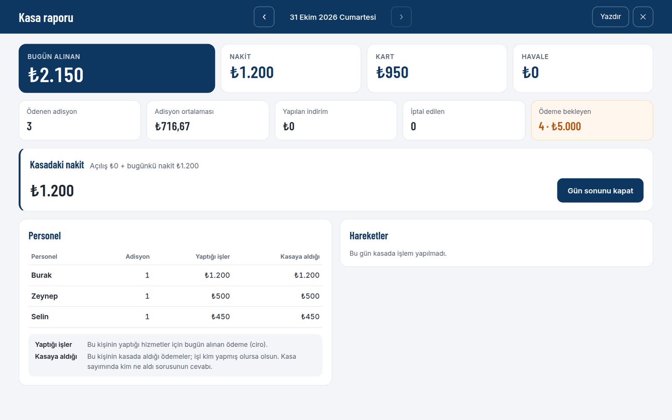672x420 pixels.
Task: Click the date 31 Ekim 2026 Cumartesi
Action: [333, 17]
